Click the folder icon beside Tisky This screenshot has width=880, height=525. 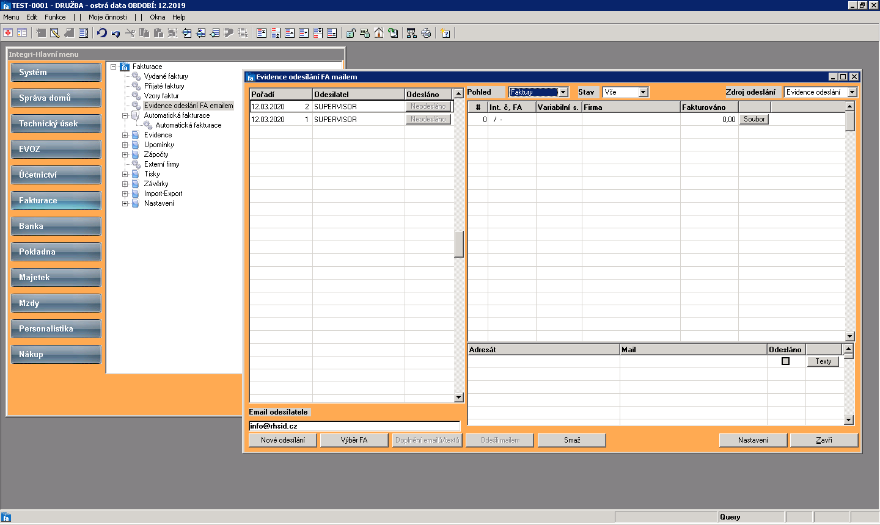coord(136,174)
